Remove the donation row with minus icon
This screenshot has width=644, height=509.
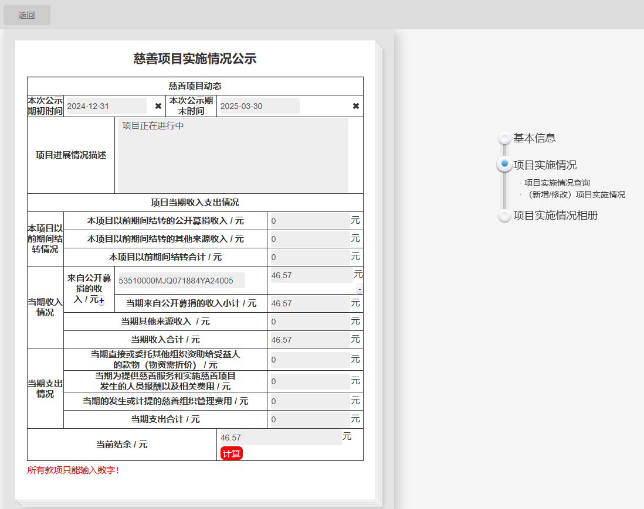click(x=360, y=289)
